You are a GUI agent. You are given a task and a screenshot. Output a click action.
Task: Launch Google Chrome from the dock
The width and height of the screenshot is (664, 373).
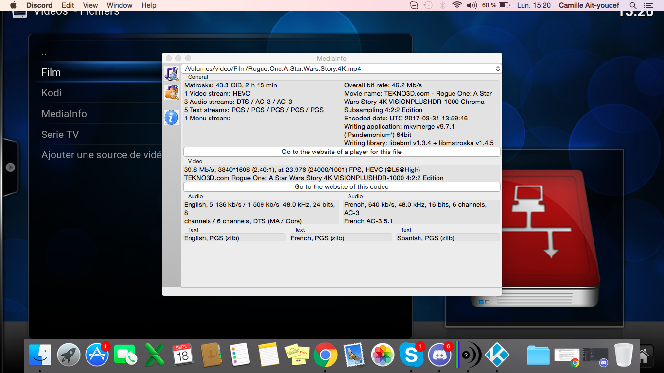pyautogui.click(x=326, y=355)
